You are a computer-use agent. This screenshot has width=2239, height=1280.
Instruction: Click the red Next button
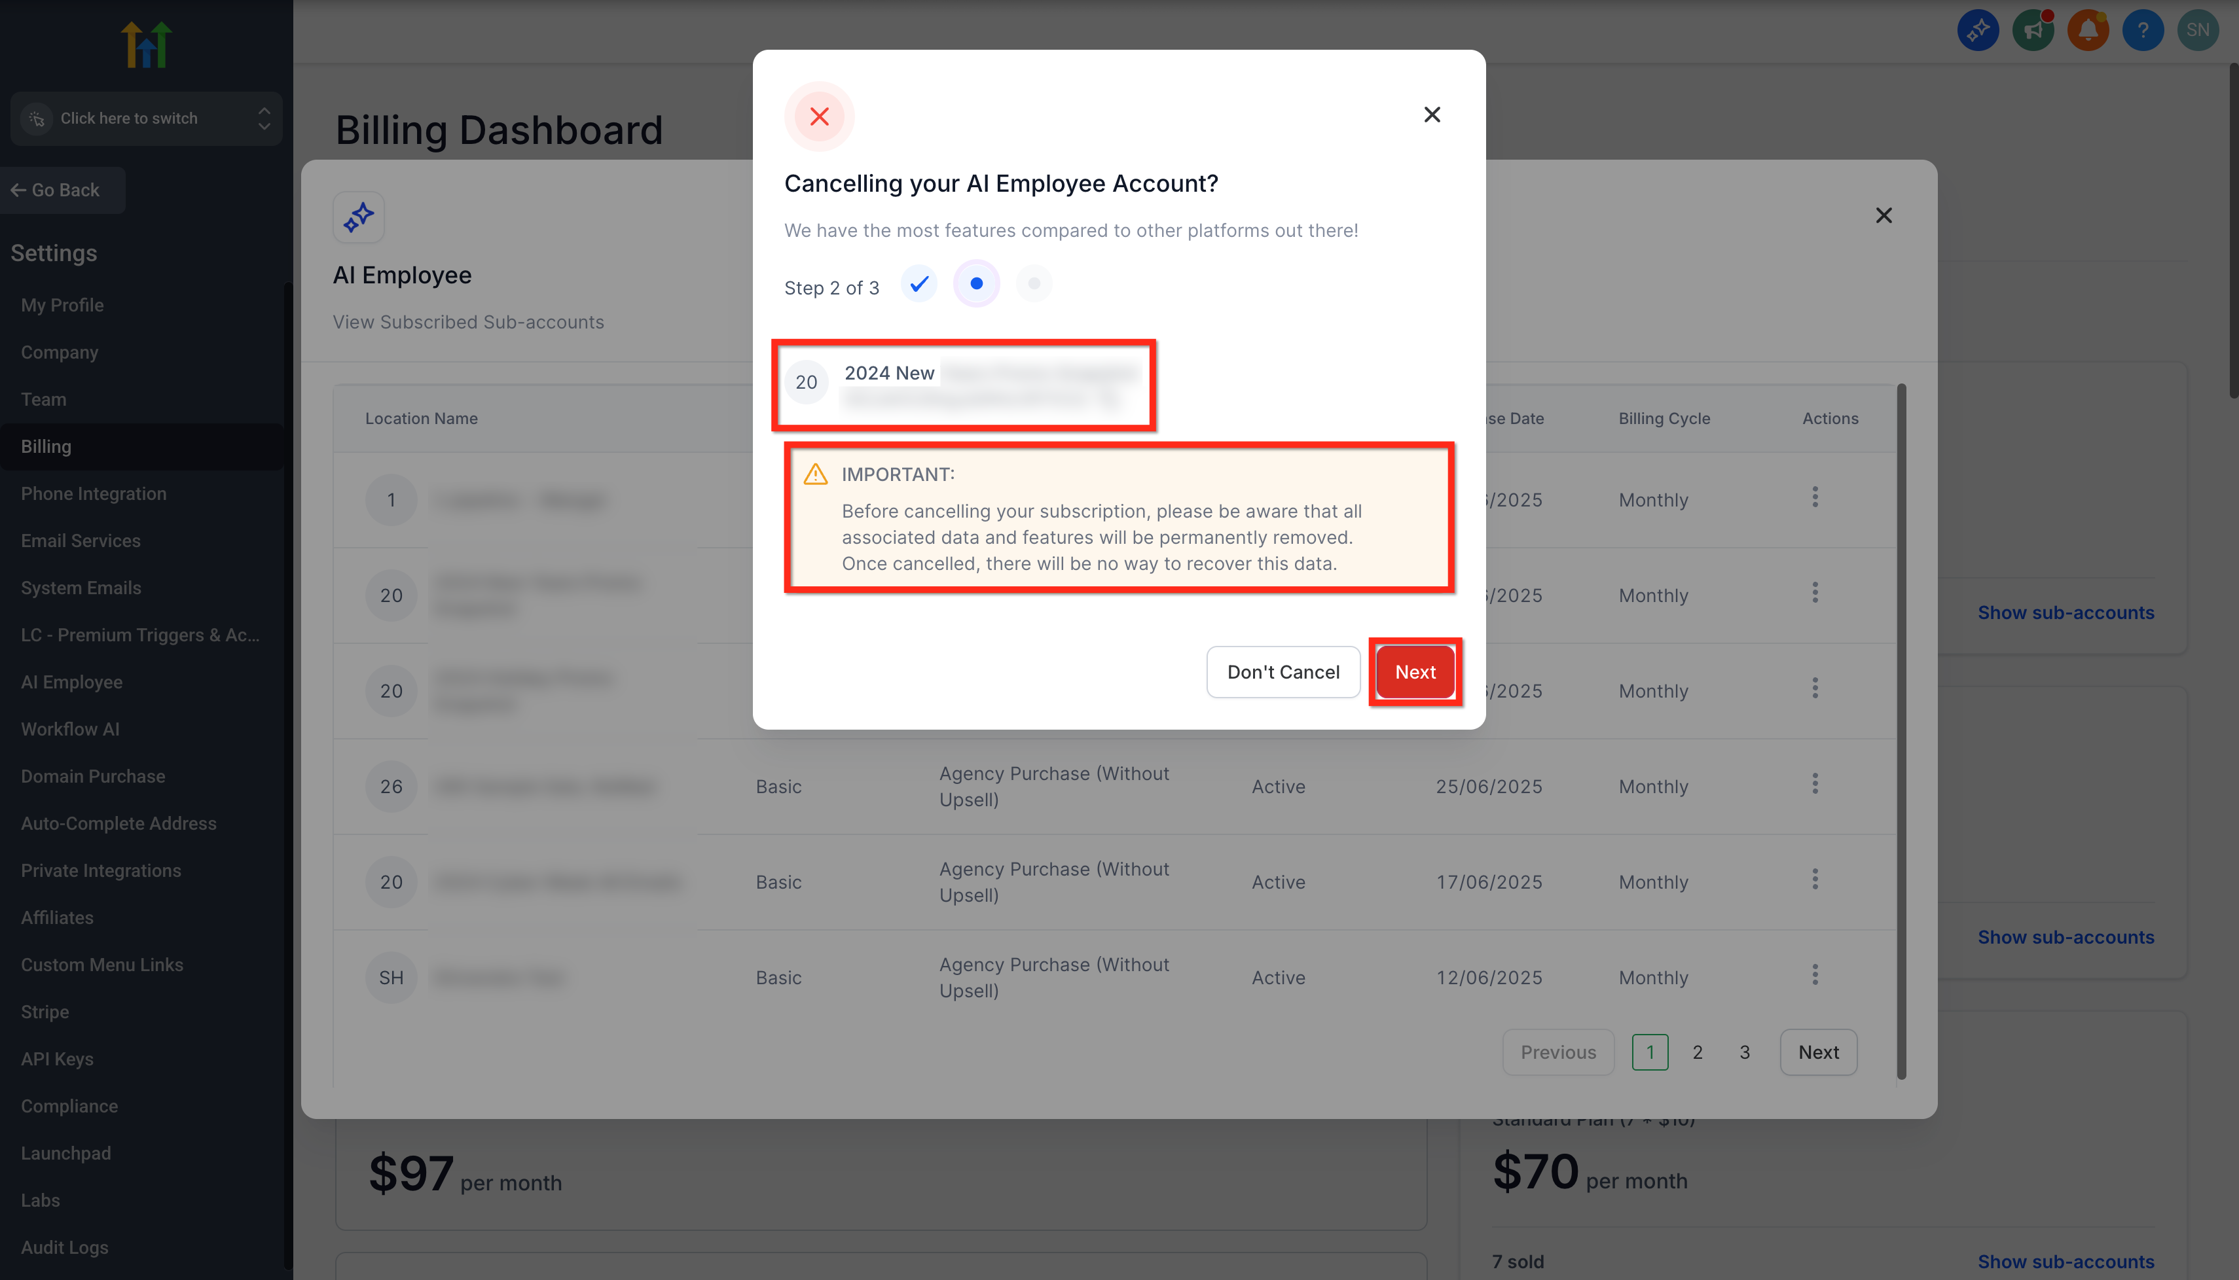[1415, 673]
